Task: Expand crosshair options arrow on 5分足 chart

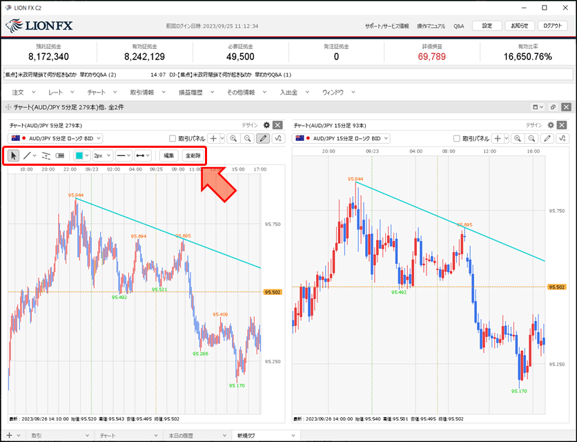Action: coord(222,139)
